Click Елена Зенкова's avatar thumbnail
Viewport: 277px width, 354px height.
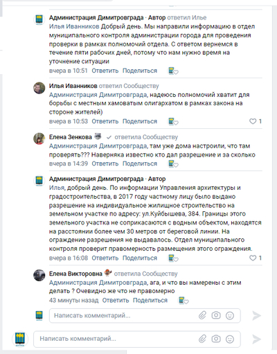click(x=39, y=139)
